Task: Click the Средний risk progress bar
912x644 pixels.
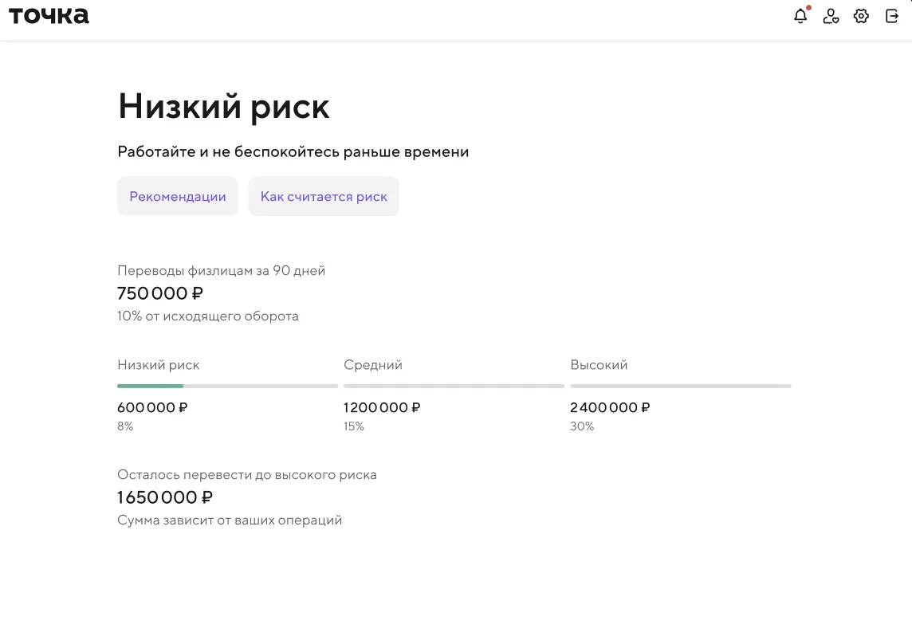Action: pos(454,386)
